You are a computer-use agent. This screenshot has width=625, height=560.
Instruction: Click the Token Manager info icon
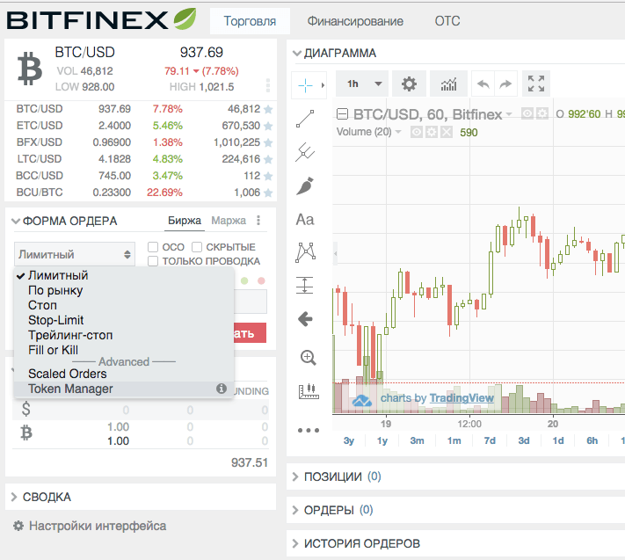pos(222,389)
